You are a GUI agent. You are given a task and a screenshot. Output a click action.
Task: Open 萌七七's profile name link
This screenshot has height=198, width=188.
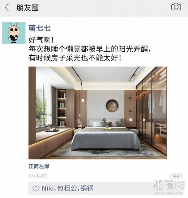coord(40,28)
